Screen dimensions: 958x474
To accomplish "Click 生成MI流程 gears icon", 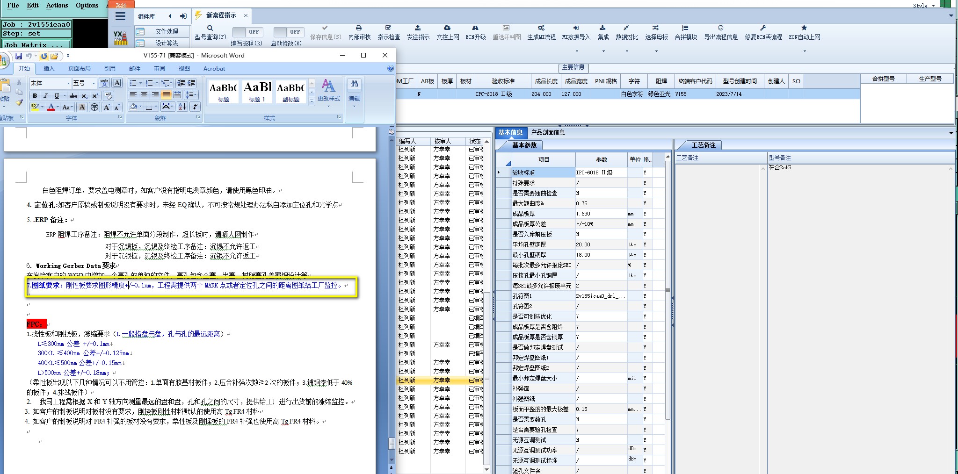I will 541,28.
